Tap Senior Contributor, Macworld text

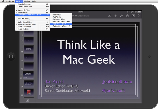pos(67,91)
